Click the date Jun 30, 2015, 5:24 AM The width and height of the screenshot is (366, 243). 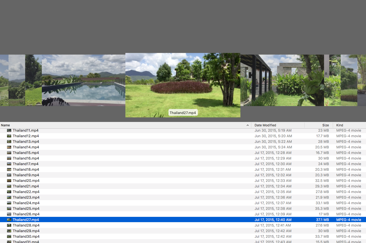[273, 147]
